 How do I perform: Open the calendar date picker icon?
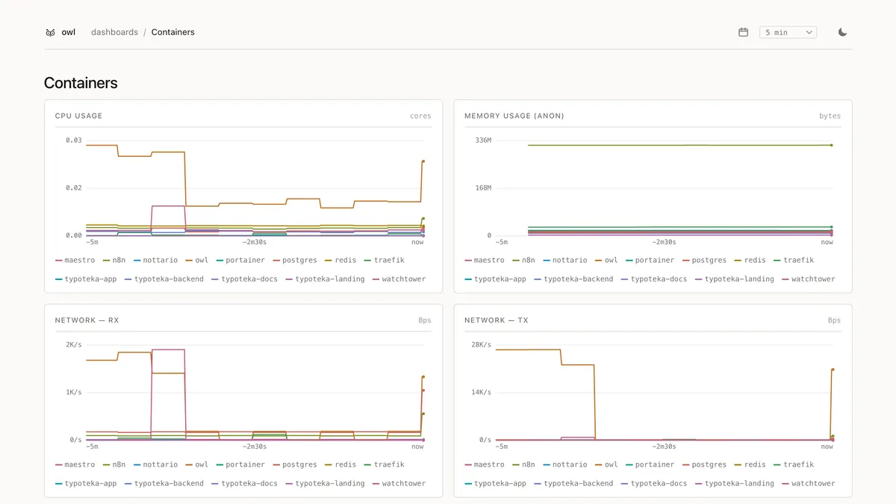743,32
